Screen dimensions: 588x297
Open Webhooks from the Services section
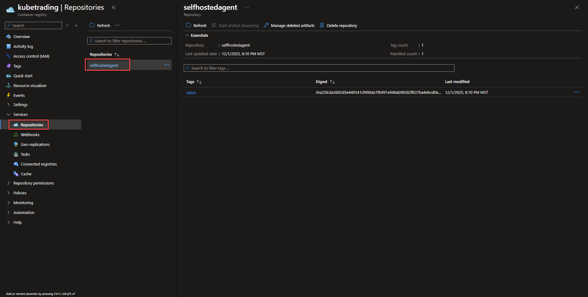[30, 135]
